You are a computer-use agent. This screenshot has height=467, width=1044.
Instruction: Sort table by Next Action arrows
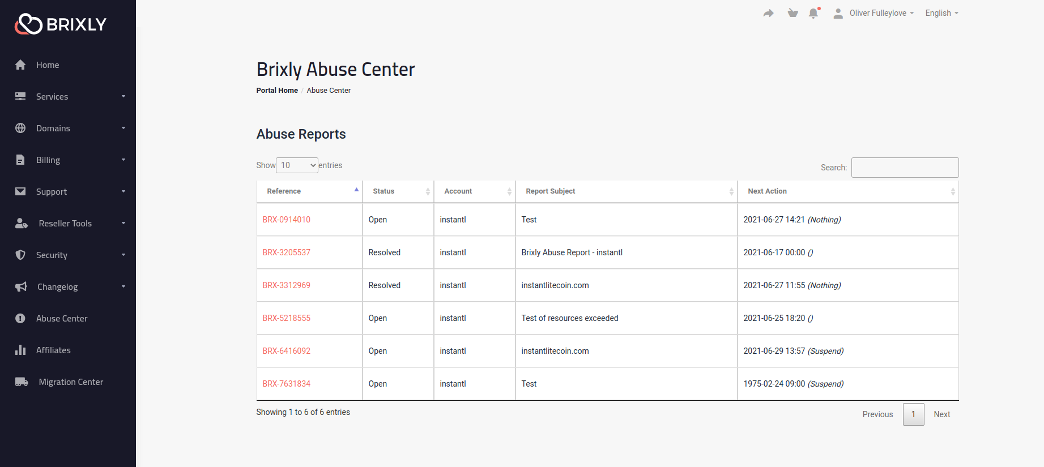[953, 191]
